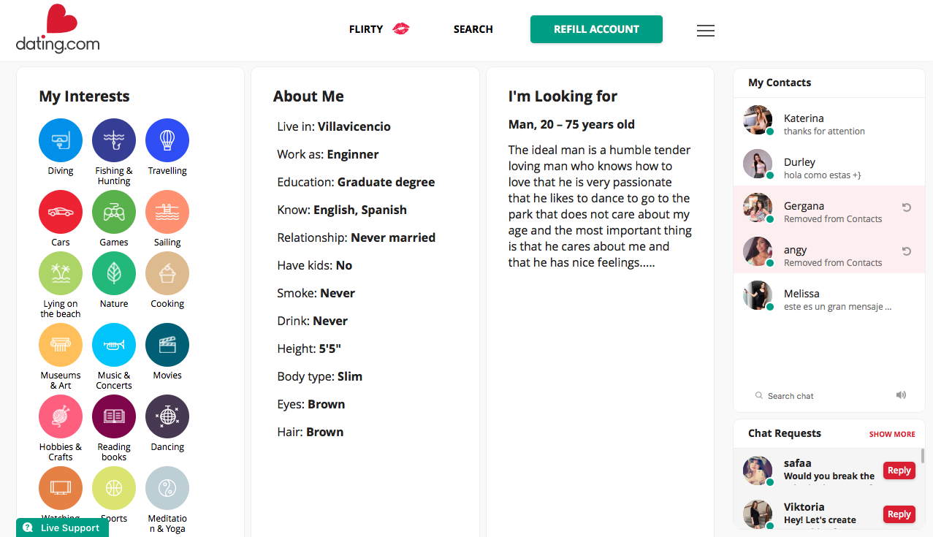Open the Movies interest icon
The image size is (933, 537).
(x=167, y=344)
